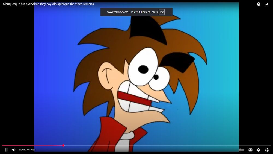273x154 pixels.
Task: Click the video title 'Albuquerque but everytime...'
Action: [x=48, y=4]
